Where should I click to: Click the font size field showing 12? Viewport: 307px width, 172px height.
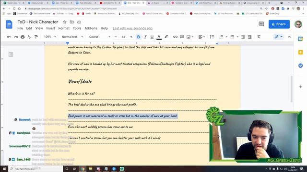tap(123, 37)
